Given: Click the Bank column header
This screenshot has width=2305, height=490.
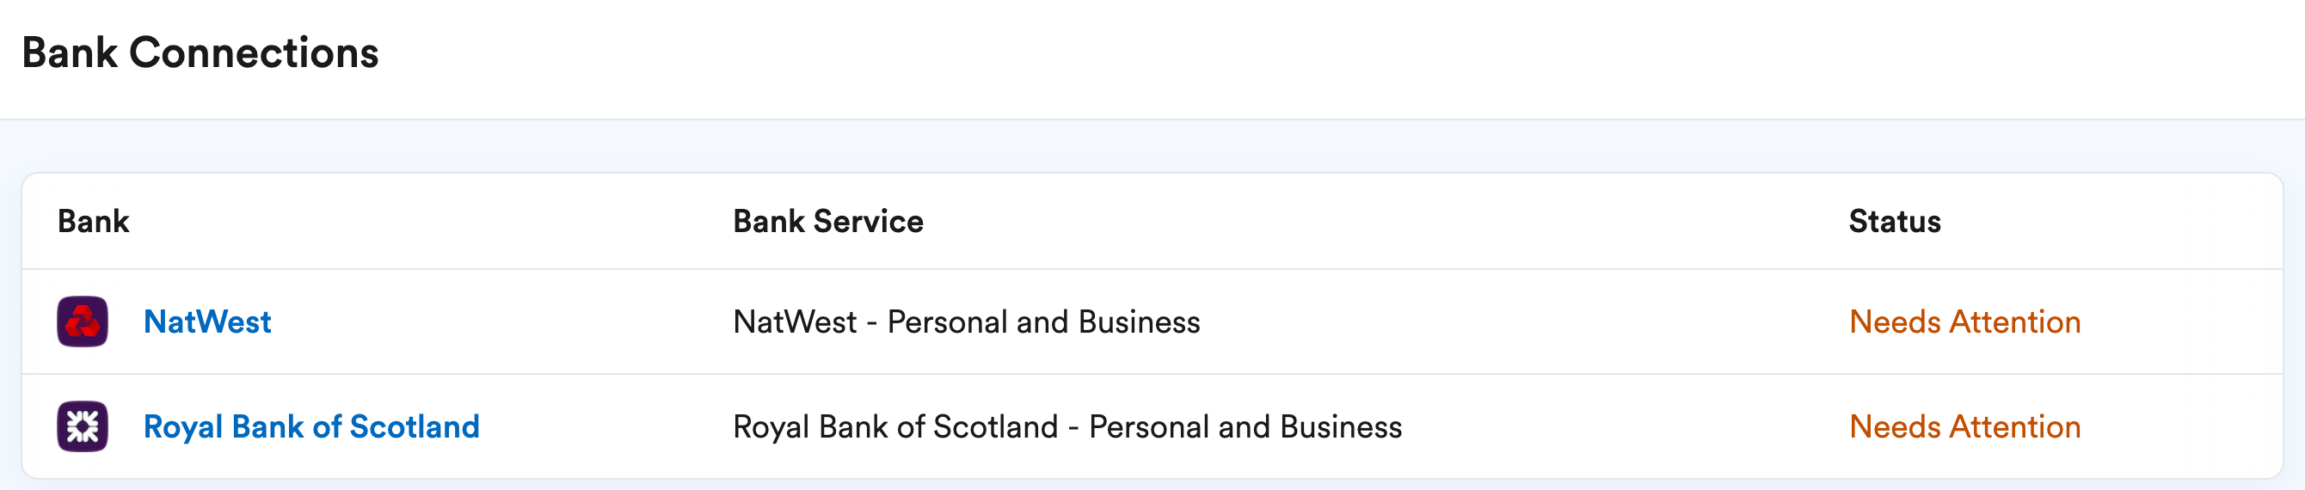Looking at the screenshot, I should click(x=93, y=221).
